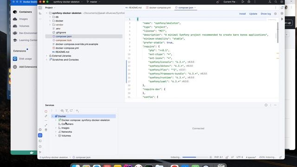Select the composer.json editor tab

(x=186, y=8)
